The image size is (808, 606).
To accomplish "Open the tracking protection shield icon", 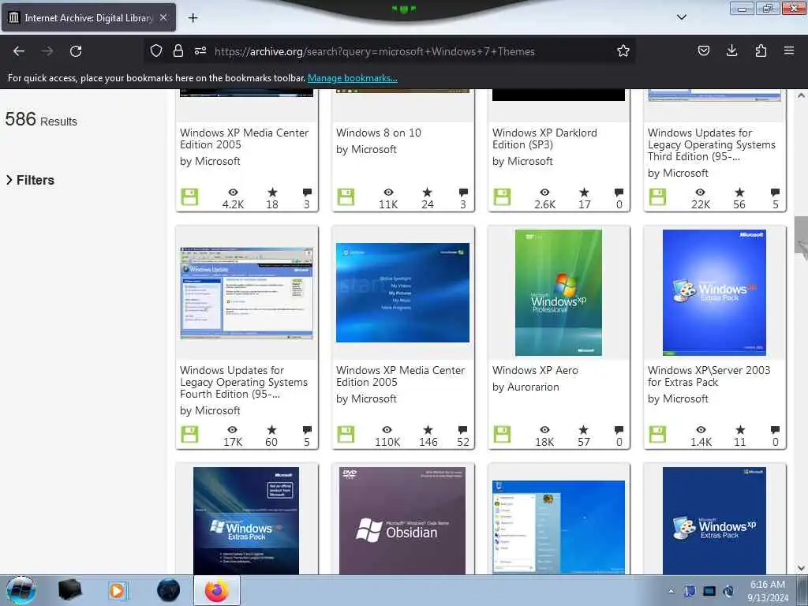I will click(x=156, y=50).
